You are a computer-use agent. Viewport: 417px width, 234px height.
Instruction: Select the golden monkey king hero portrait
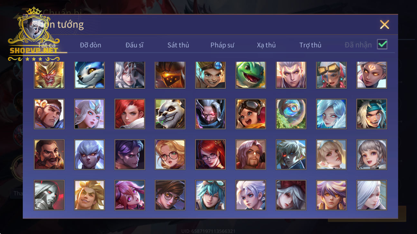49,75
